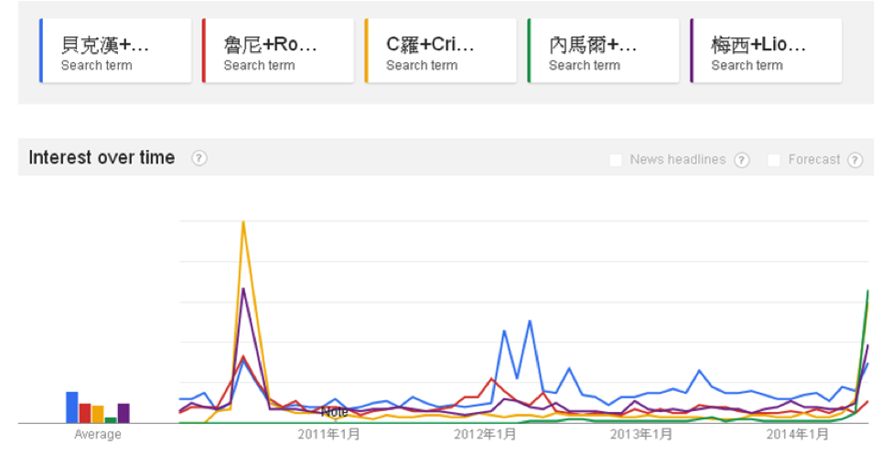The height and width of the screenshot is (455, 892).
Task: Click the Note marker on chart
Action: tap(334, 412)
